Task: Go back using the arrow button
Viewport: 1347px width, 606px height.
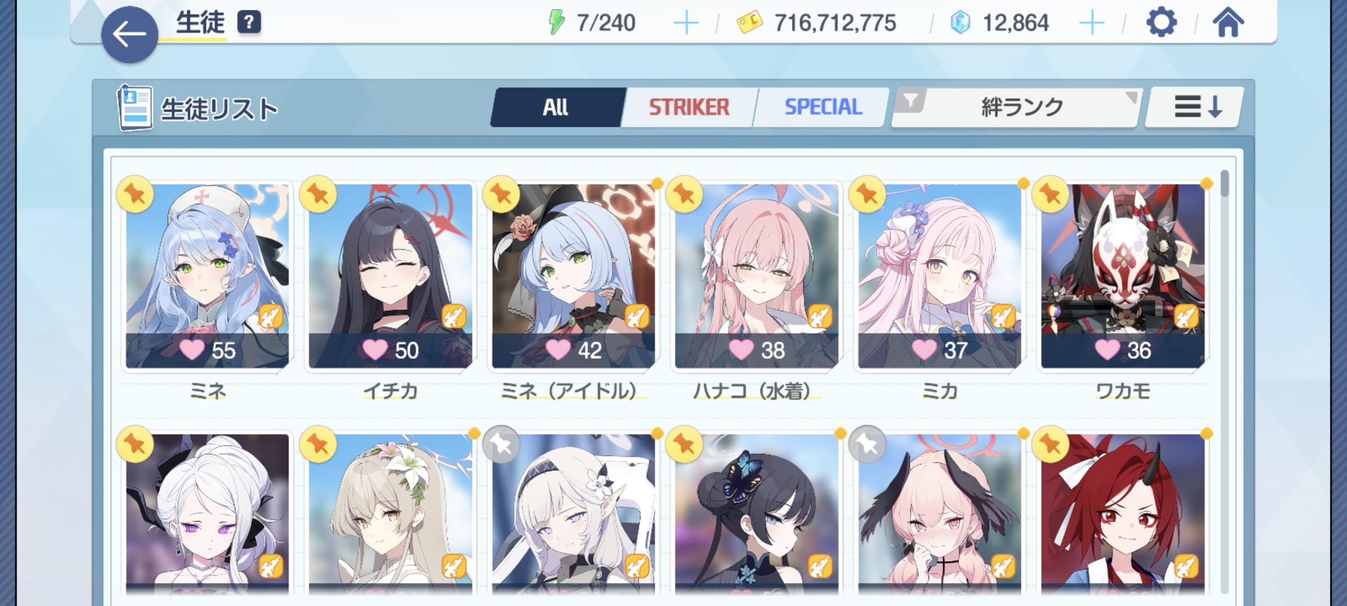Action: pos(129,35)
